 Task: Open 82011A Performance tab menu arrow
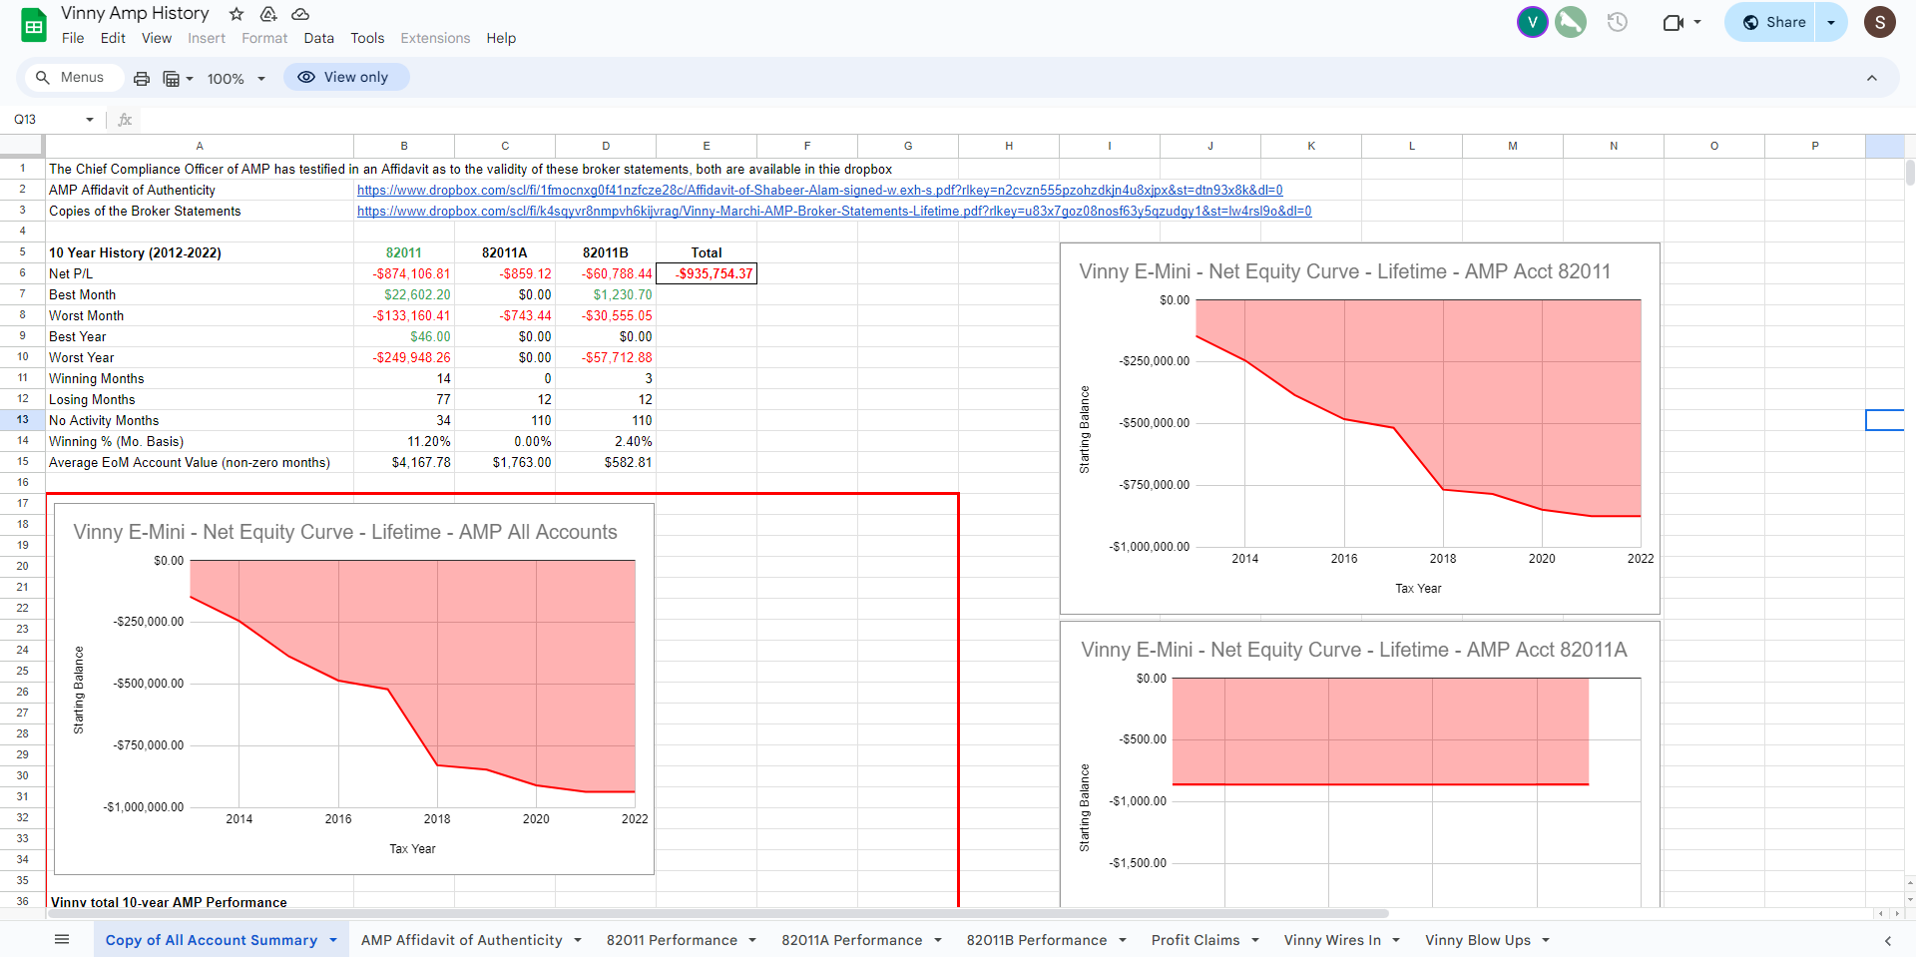coord(938,940)
